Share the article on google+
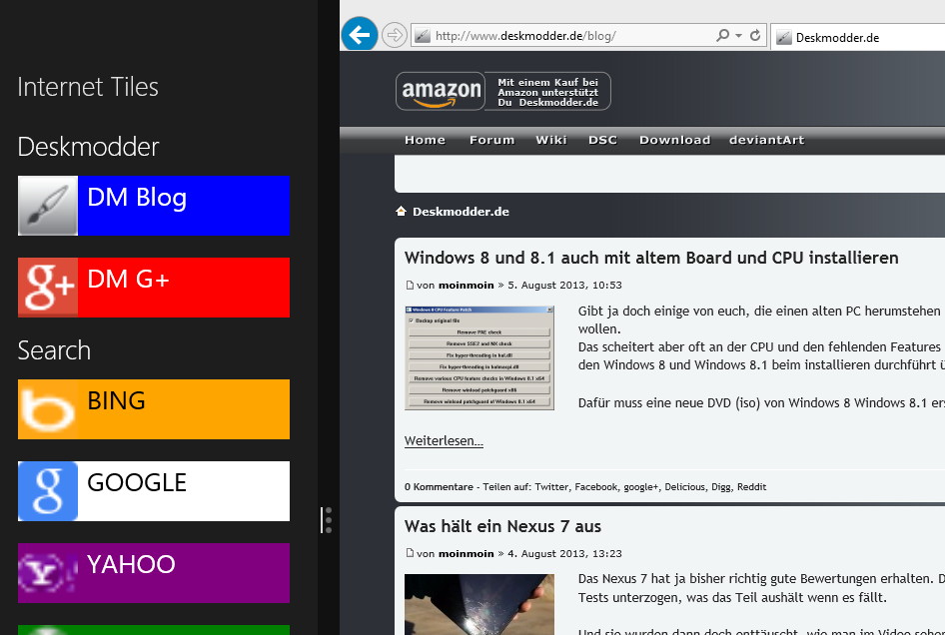This screenshot has width=945, height=635. tap(641, 487)
